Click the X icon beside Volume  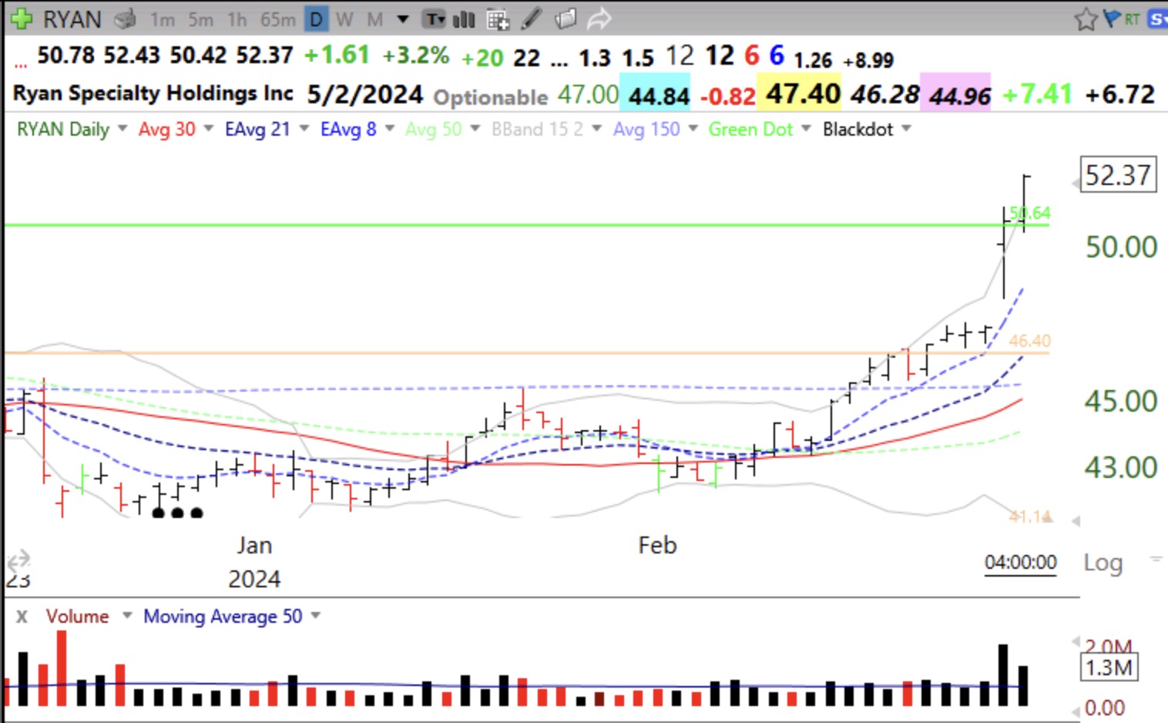(x=22, y=617)
